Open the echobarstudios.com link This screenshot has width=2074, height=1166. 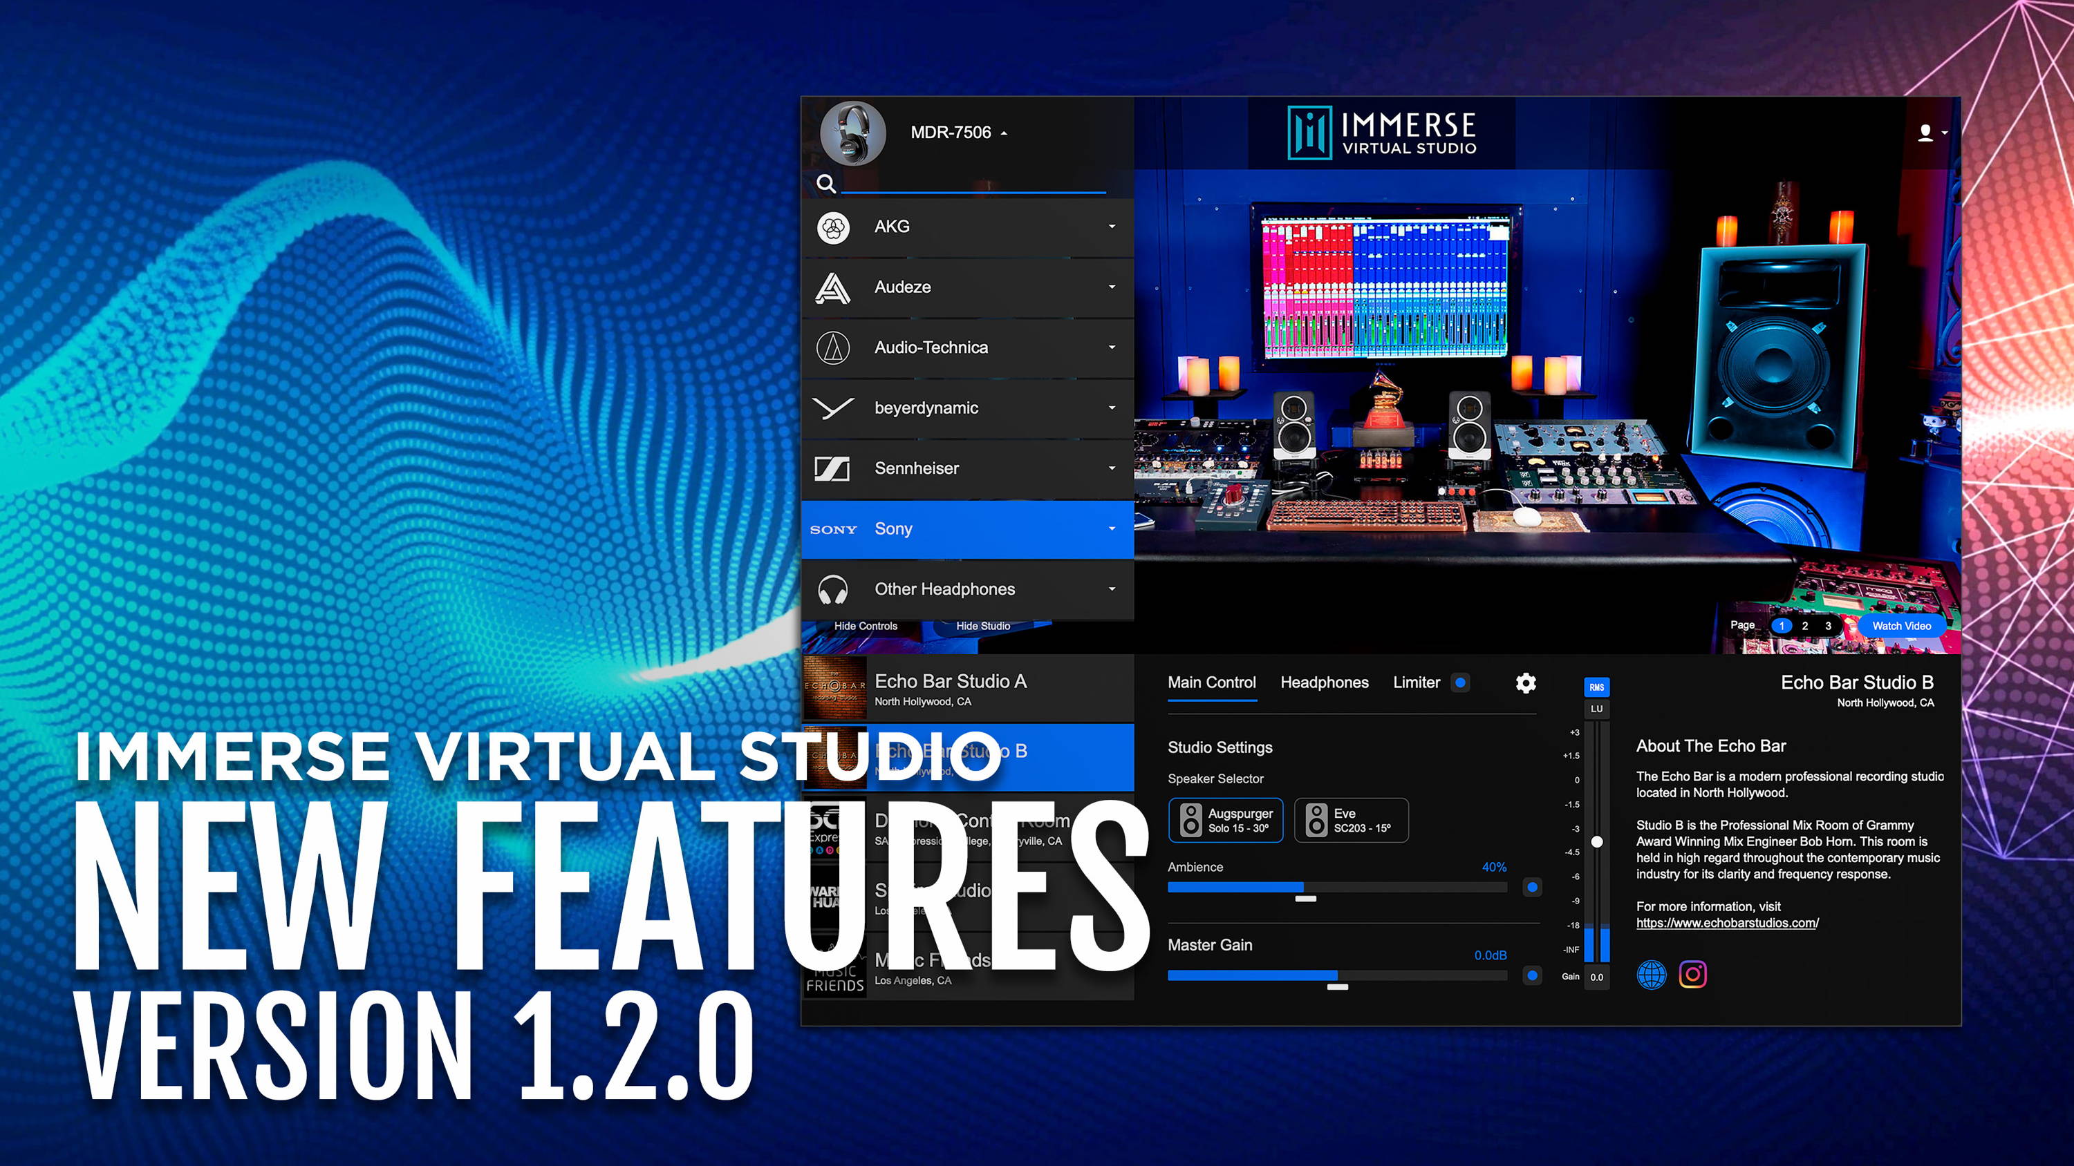[x=1727, y=924]
